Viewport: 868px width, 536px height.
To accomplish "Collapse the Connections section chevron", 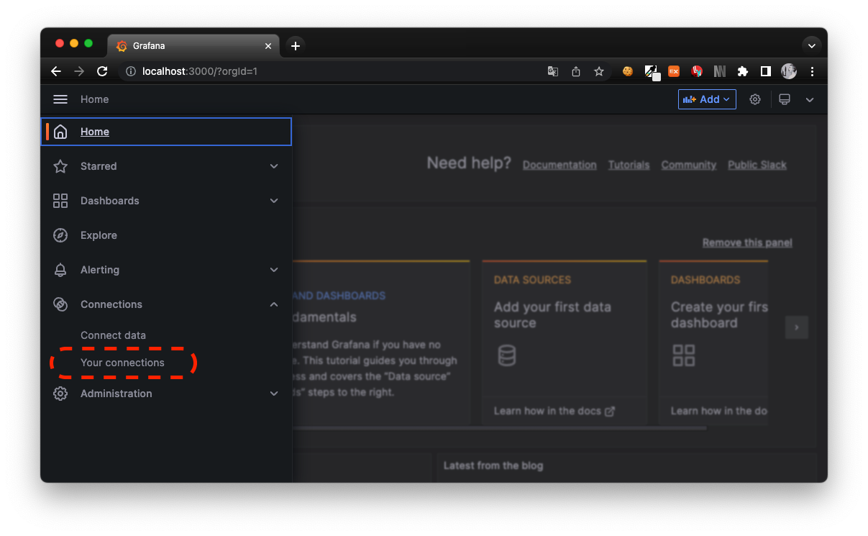I will [x=274, y=304].
